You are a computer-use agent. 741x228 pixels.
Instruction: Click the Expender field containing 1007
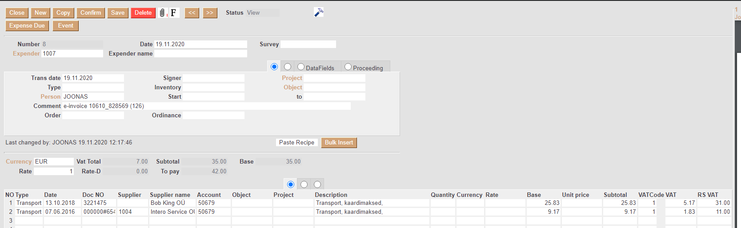[x=72, y=53]
